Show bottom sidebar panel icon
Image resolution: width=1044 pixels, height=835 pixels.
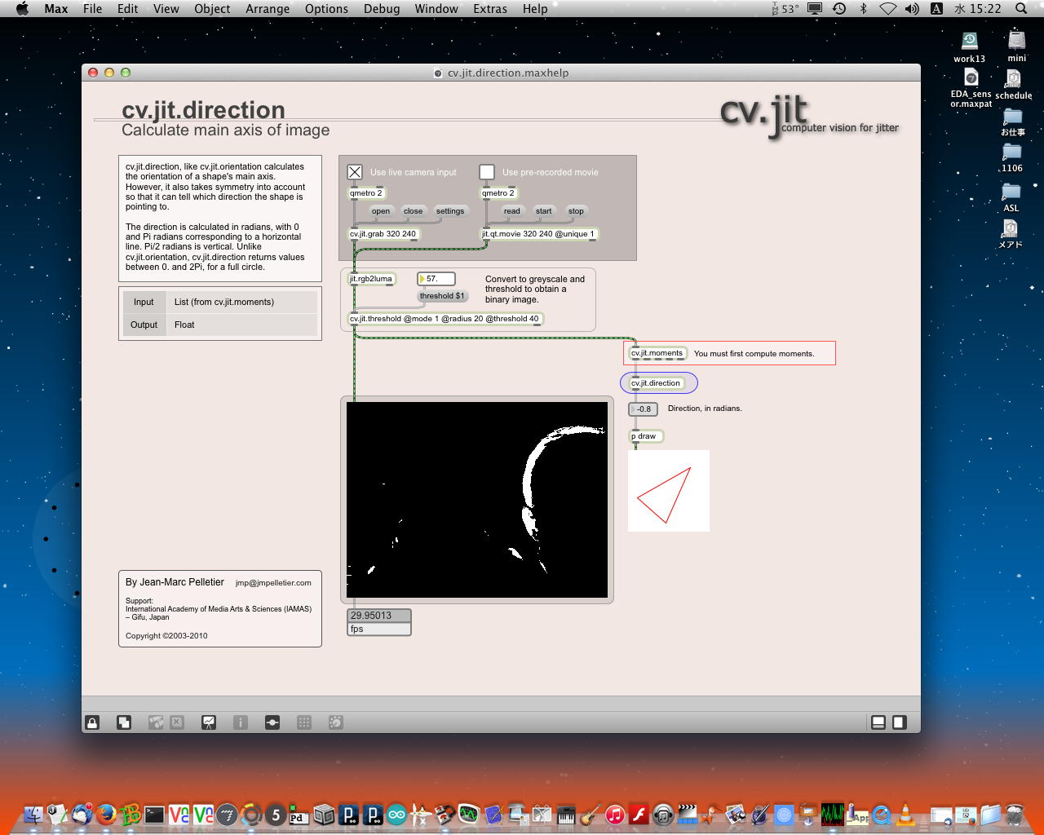tap(878, 722)
